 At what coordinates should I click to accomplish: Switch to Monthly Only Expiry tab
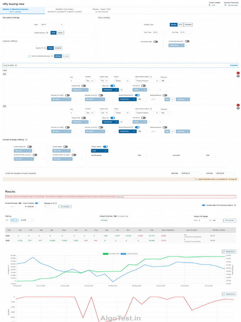(65, 10)
